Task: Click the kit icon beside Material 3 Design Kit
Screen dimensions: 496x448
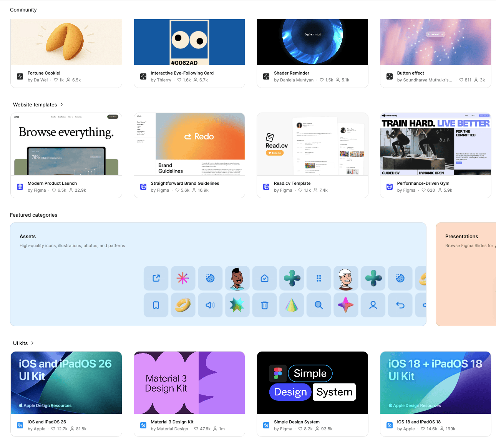Action: coord(143,425)
